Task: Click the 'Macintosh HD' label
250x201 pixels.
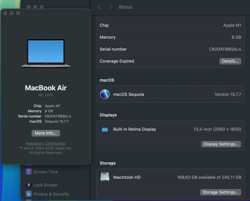Action: point(127,177)
